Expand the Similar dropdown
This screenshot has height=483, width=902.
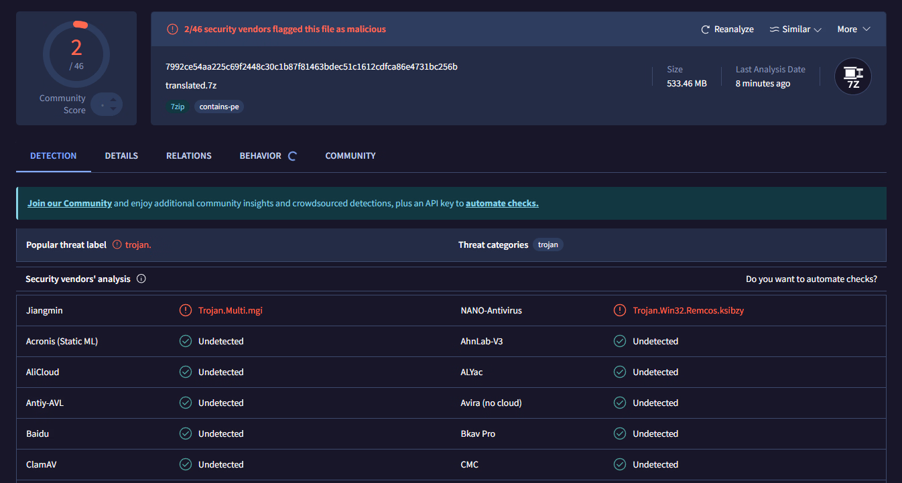pos(795,29)
